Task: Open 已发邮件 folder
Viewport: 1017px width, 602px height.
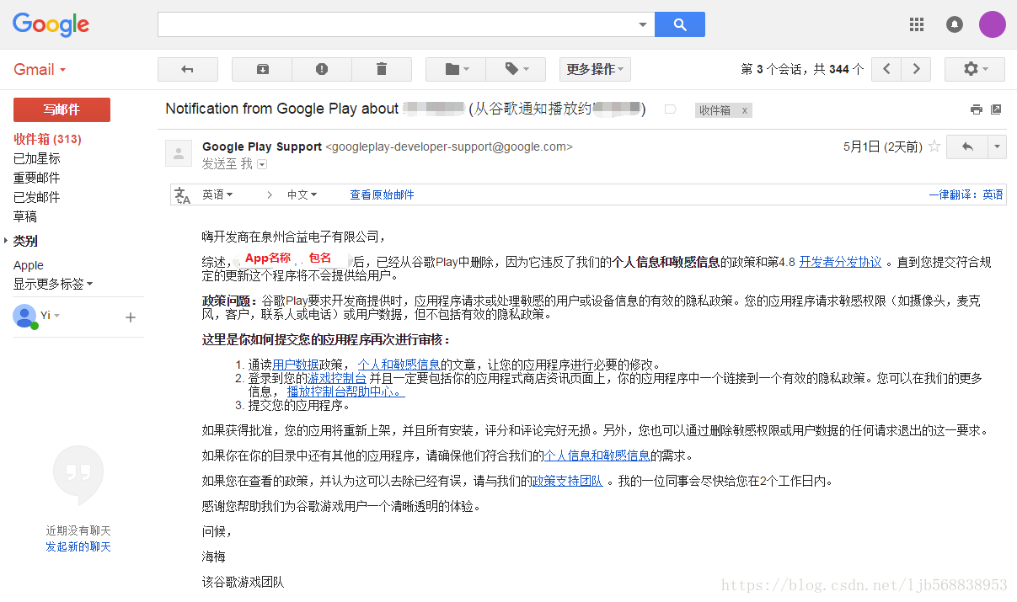Action: tap(36, 197)
